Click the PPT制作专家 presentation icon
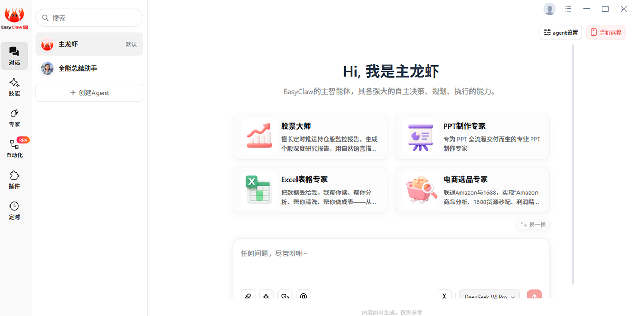This screenshot has width=633, height=316. tap(420, 136)
